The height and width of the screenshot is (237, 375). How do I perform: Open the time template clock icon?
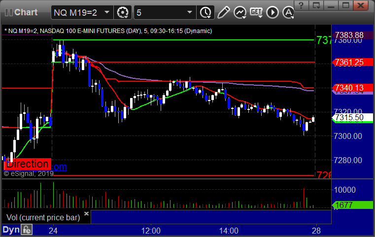click(205, 12)
